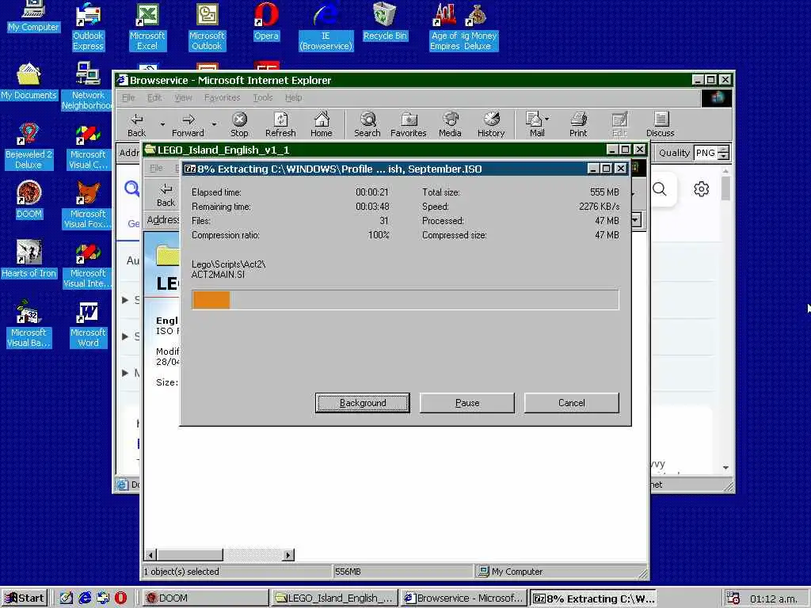Launch DOOM from the desktop
Screen dimensions: 811x608
[29, 200]
